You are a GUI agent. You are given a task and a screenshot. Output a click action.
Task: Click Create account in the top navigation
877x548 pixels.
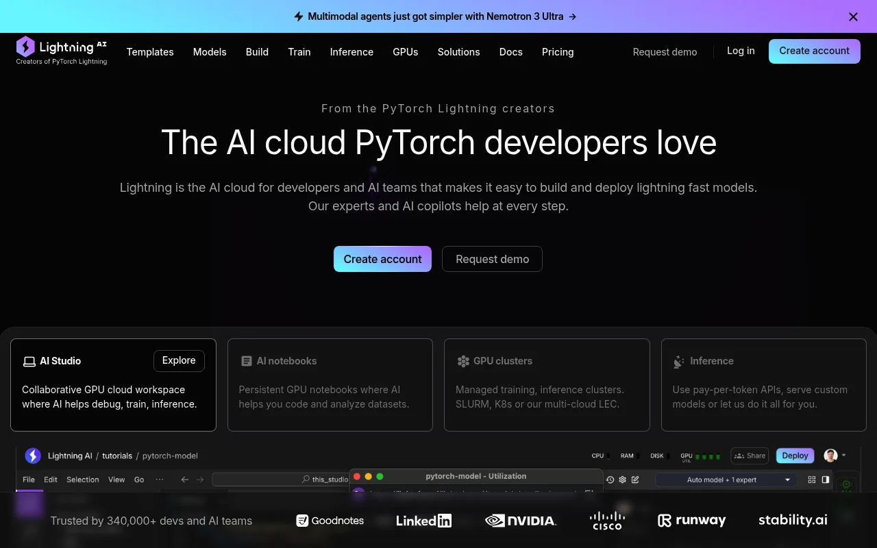[x=815, y=51]
